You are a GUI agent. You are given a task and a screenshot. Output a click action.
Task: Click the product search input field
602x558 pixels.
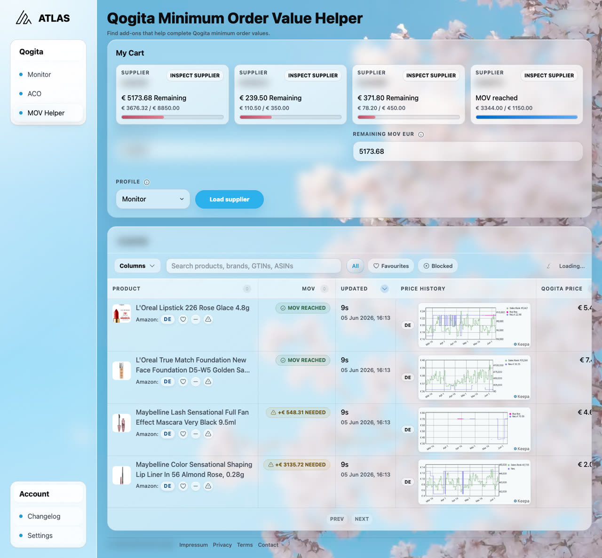coord(254,266)
